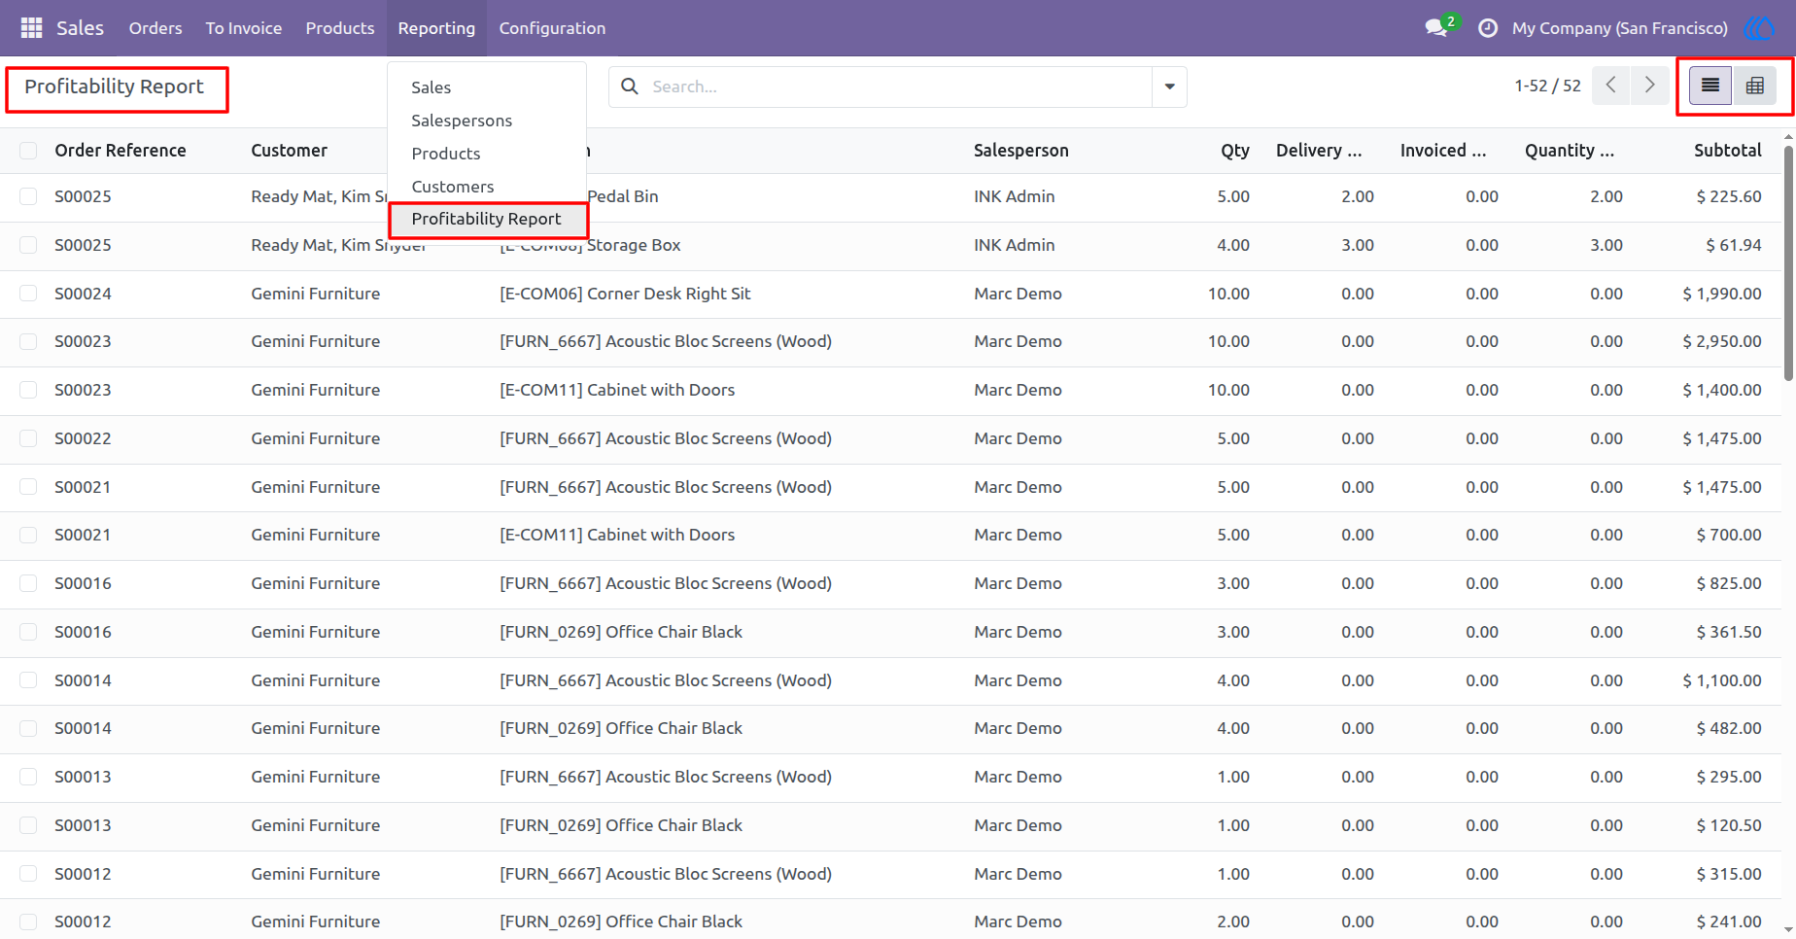Click the 1-52 / 52 pager counter
This screenshot has height=939, width=1796.
tap(1547, 86)
